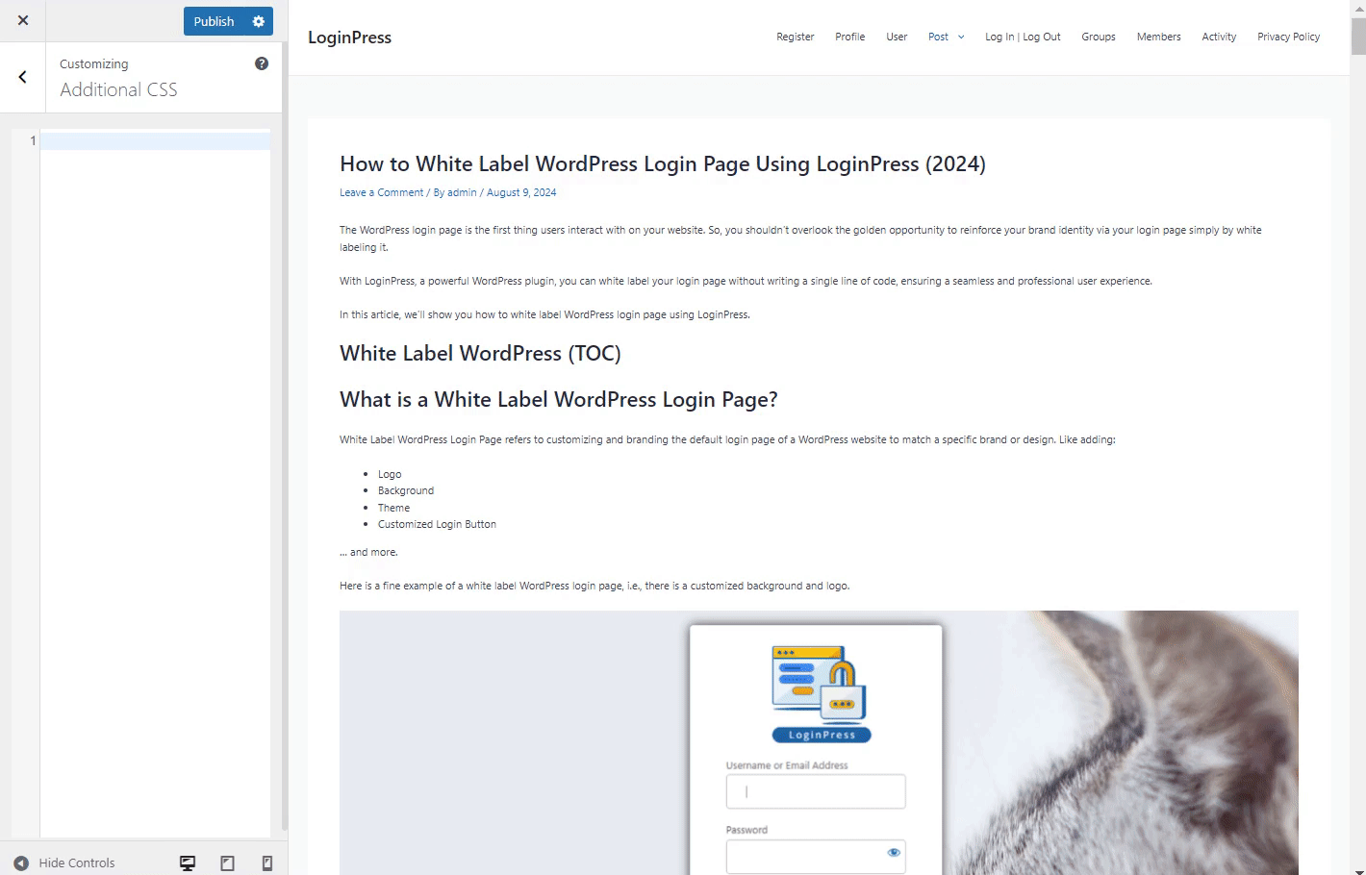This screenshot has height=875, width=1366.
Task: Click the Leave a Comment link
Action: coord(381,192)
